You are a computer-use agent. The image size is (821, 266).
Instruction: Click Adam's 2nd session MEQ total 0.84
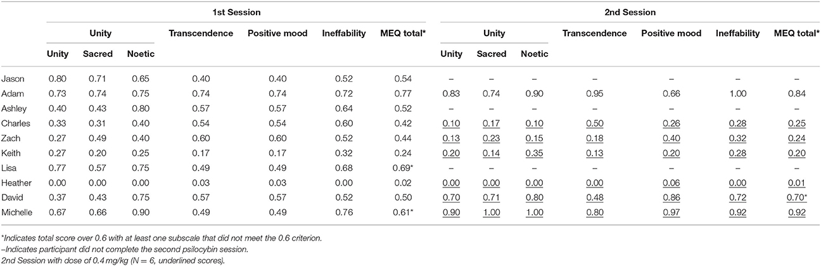pyautogui.click(x=796, y=93)
